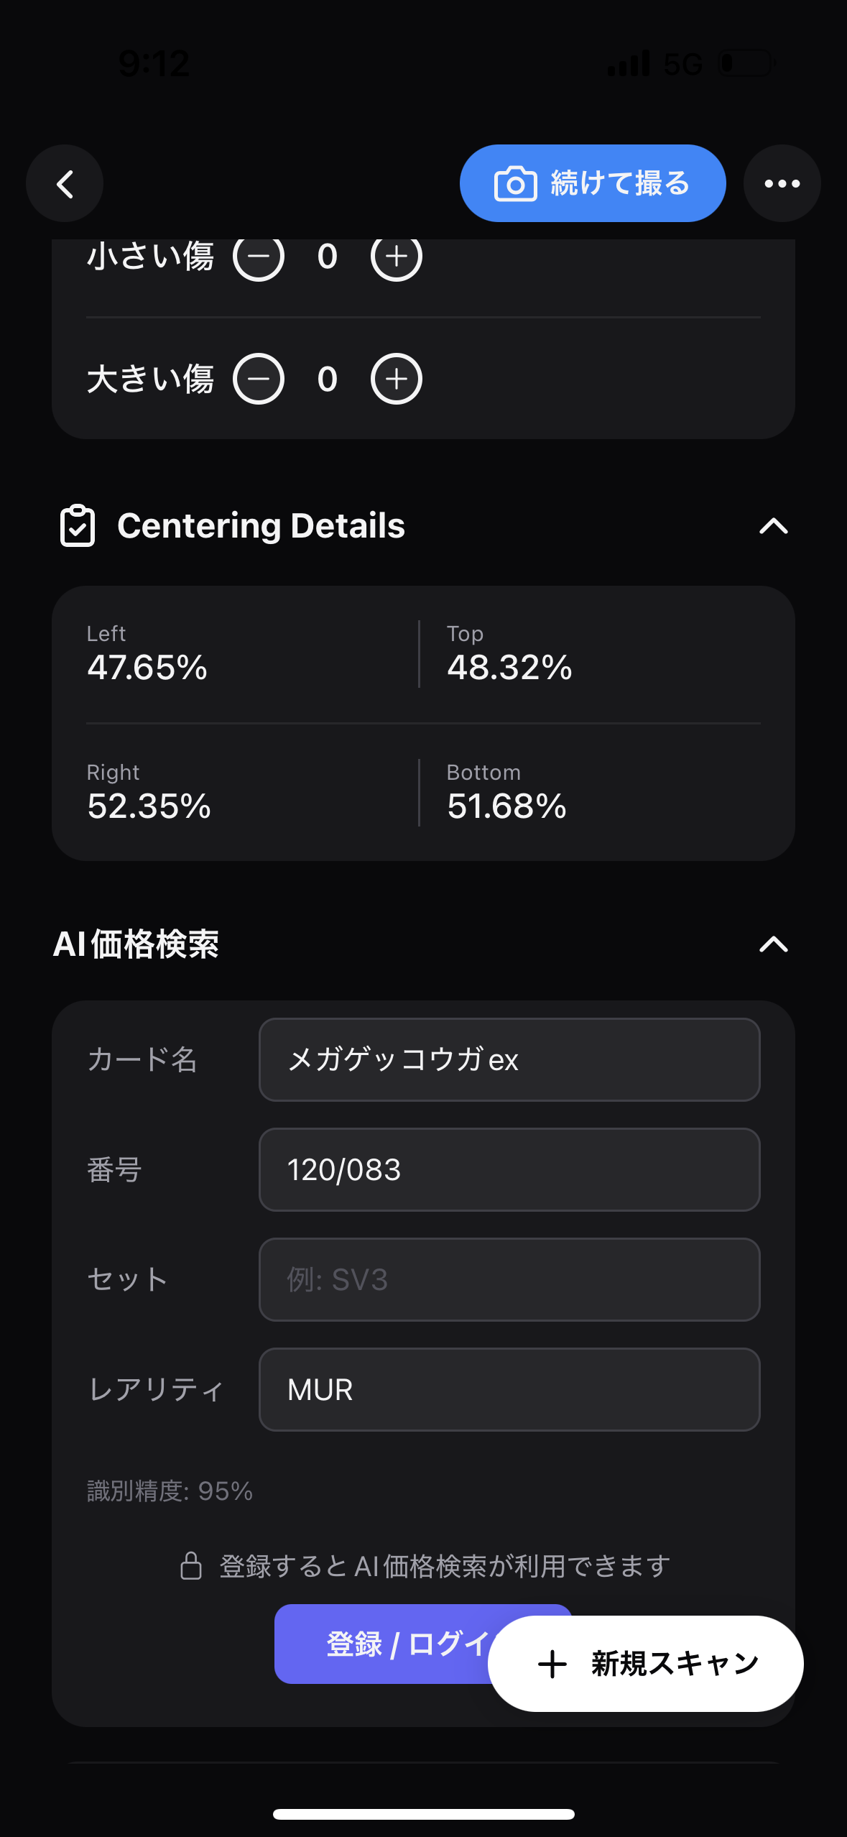The height and width of the screenshot is (1837, 847).
Task: Open the three-dots more options menu
Action: (782, 184)
